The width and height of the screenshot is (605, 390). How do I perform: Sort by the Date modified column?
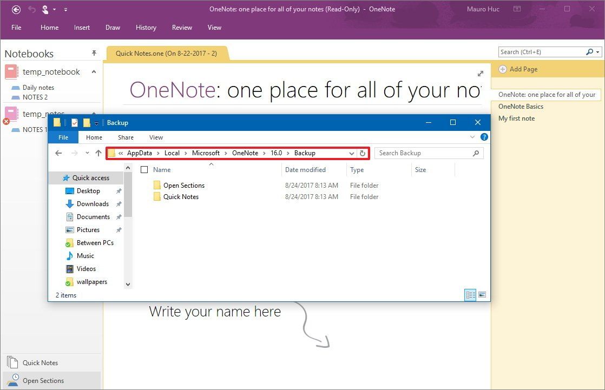305,170
